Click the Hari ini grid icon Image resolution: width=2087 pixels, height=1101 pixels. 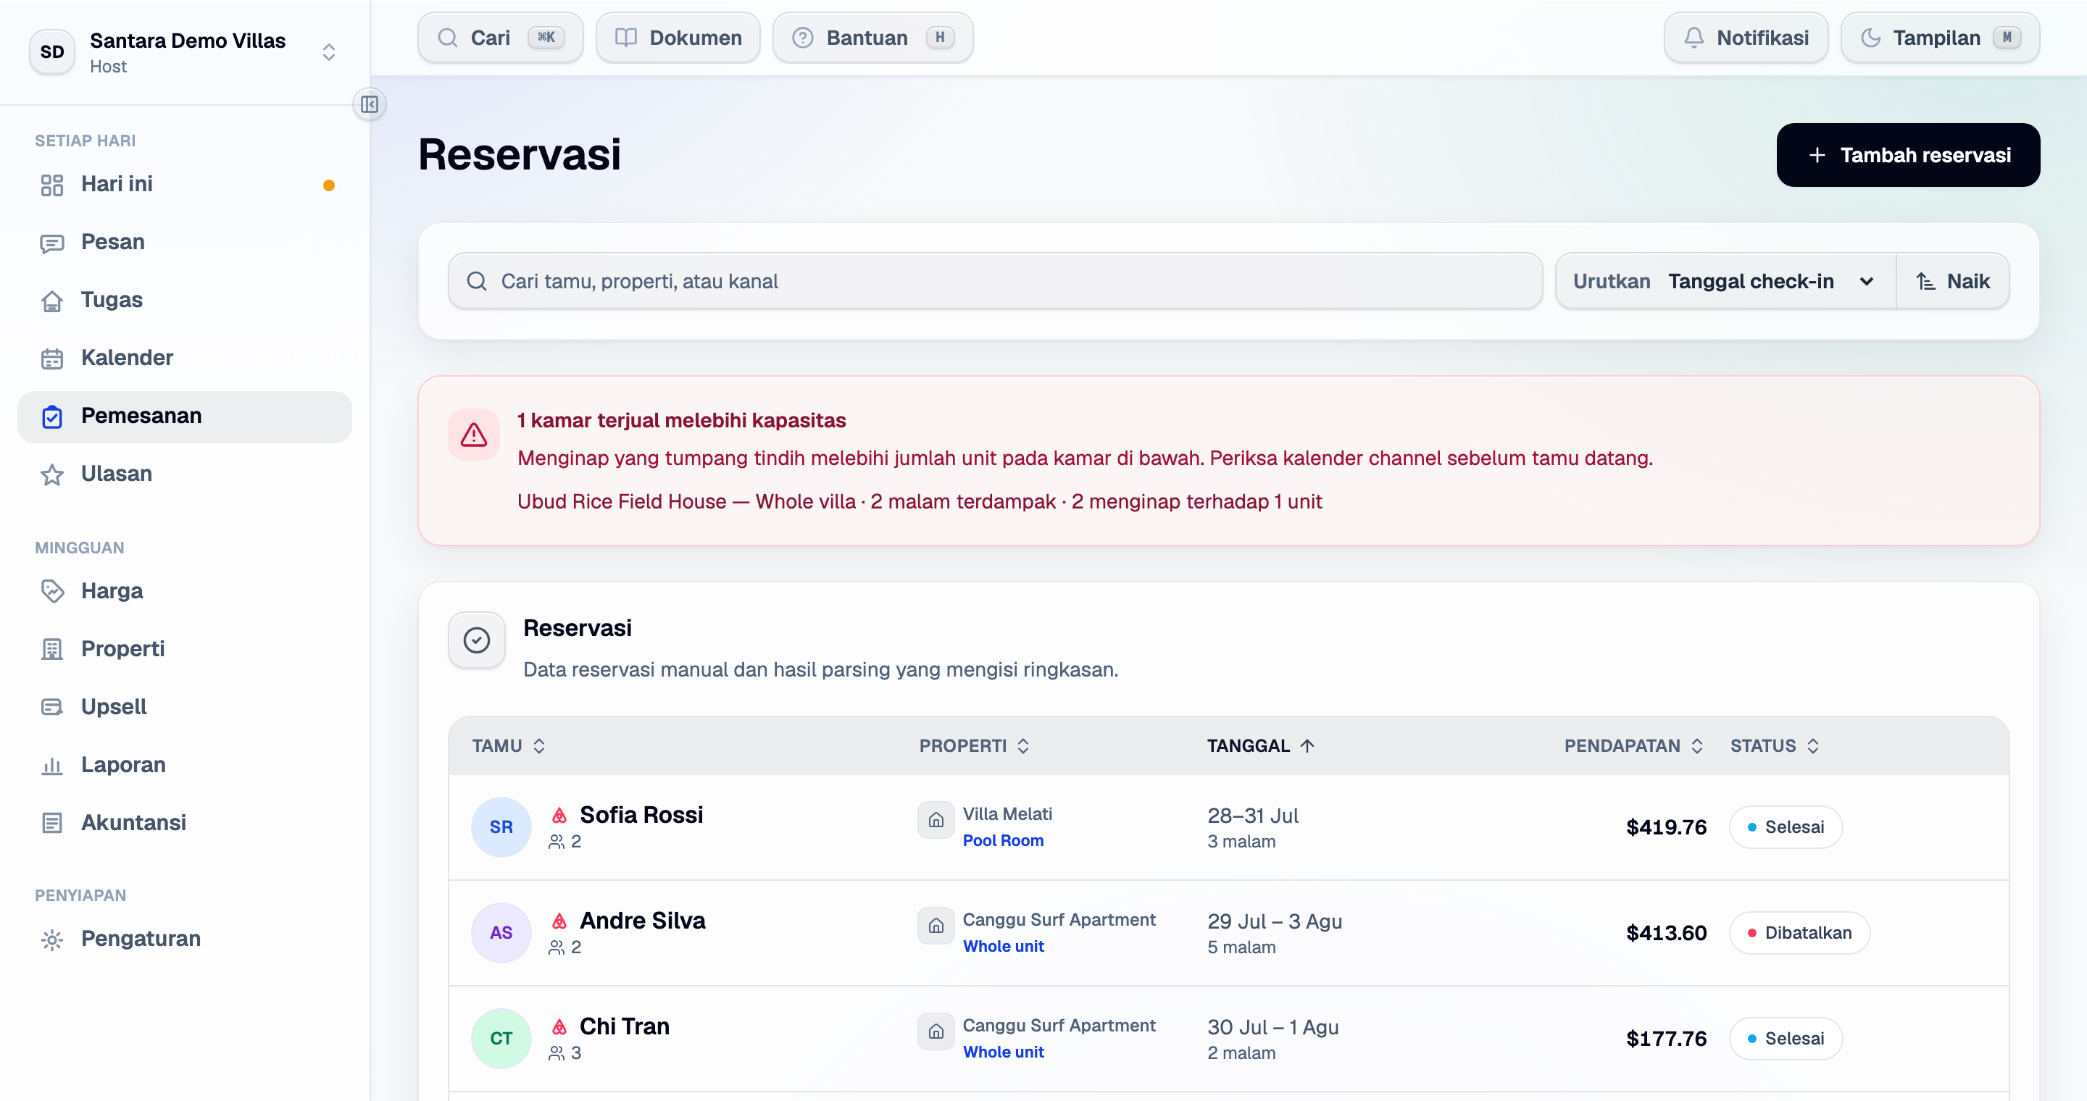pos(52,185)
